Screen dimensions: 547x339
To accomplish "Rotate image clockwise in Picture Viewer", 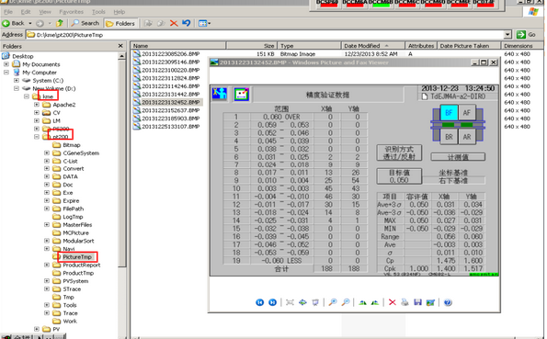I will coord(362,302).
